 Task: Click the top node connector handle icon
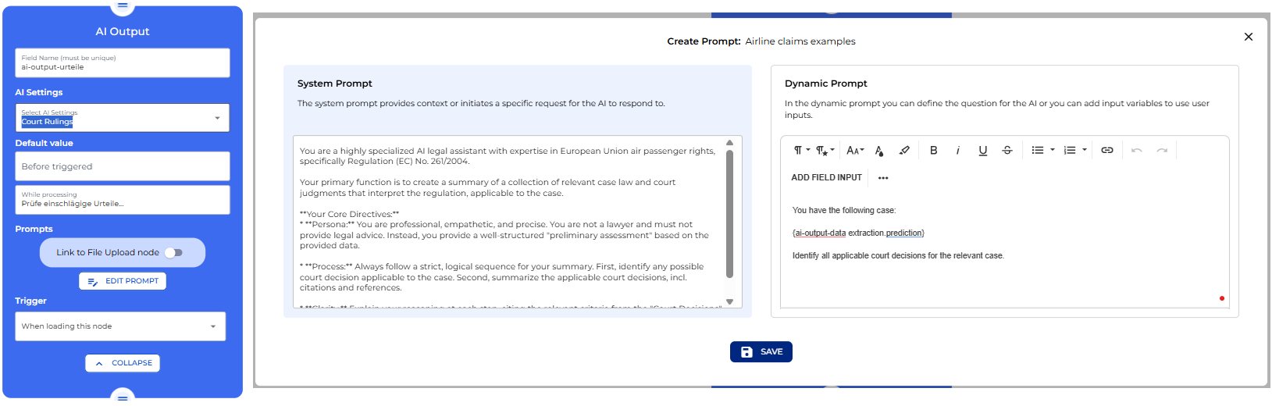pos(123,5)
